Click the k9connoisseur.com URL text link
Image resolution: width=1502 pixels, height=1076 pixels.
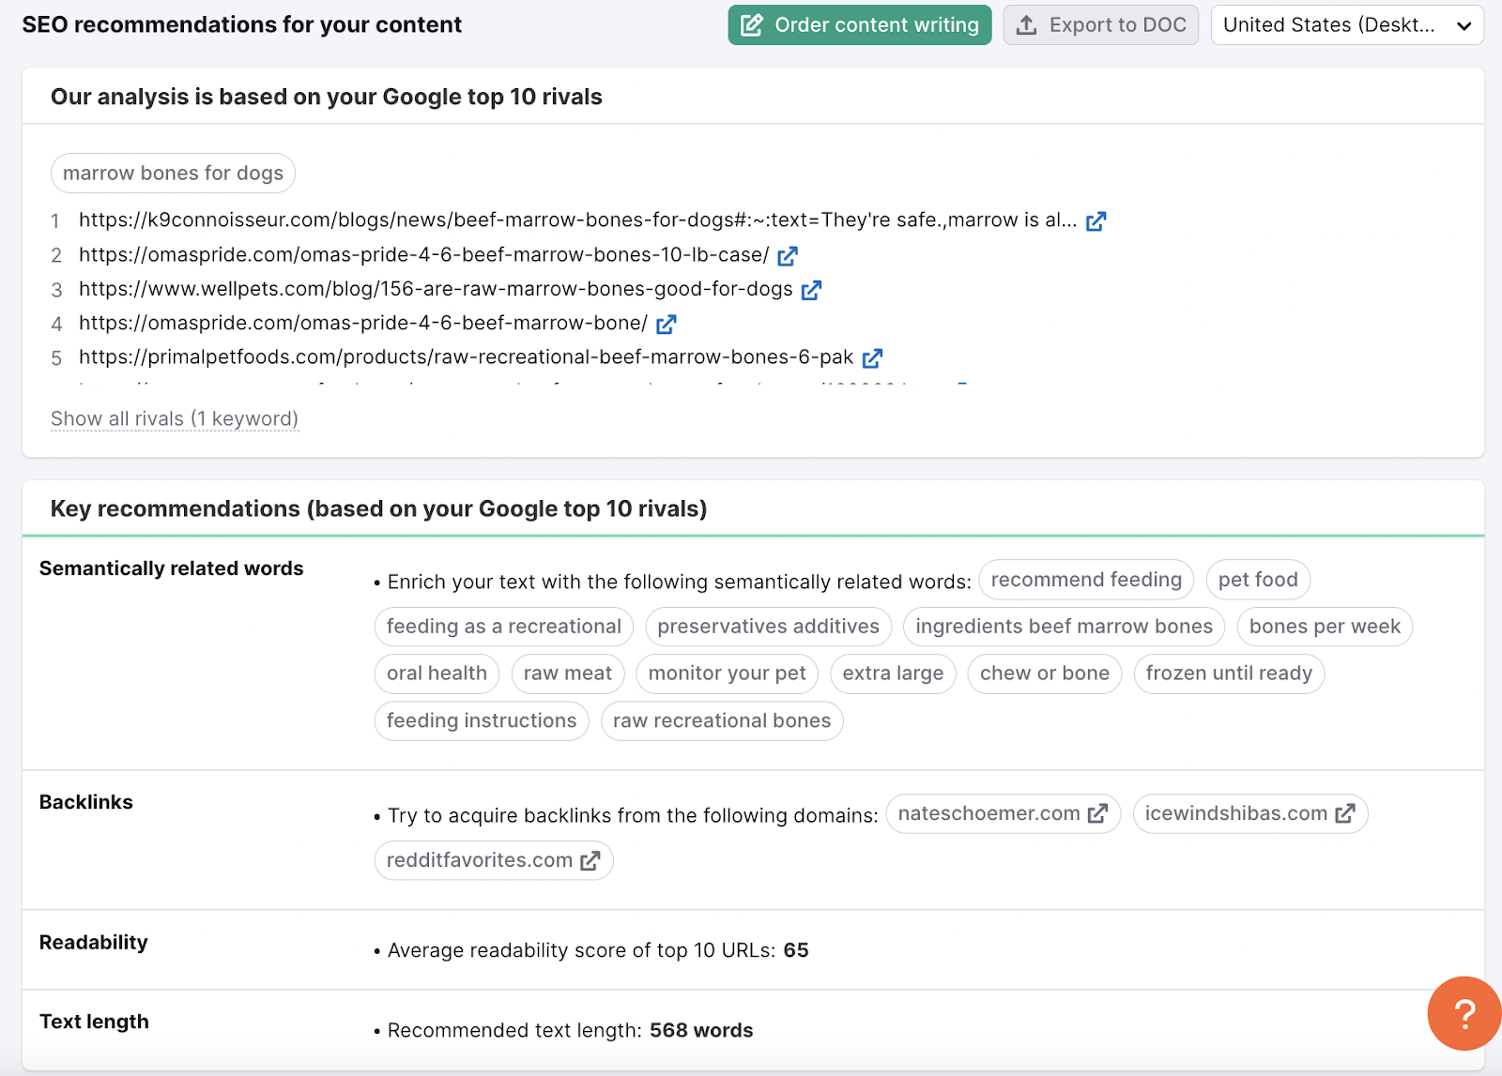(577, 221)
